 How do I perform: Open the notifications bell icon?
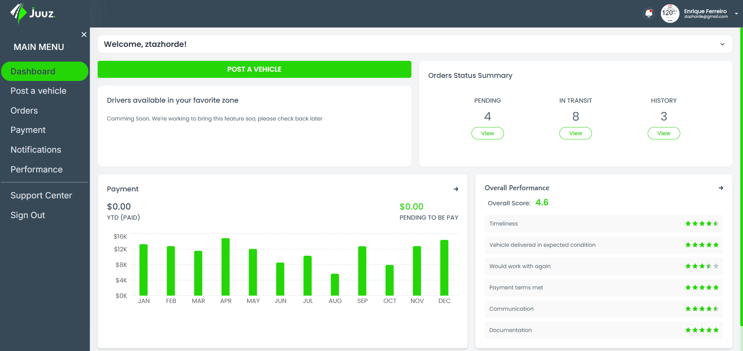coord(649,14)
